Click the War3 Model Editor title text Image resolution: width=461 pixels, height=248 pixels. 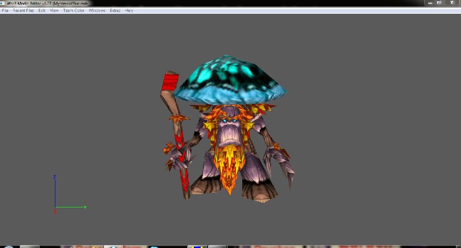tap(48, 3)
